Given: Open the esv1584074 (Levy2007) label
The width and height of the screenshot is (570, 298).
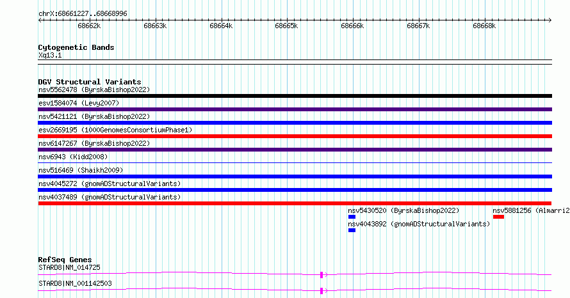Looking at the screenshot, I should 79,103.
